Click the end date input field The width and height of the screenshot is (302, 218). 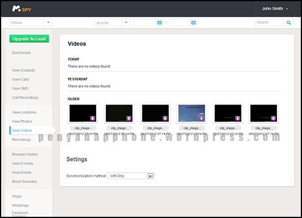(179, 23)
